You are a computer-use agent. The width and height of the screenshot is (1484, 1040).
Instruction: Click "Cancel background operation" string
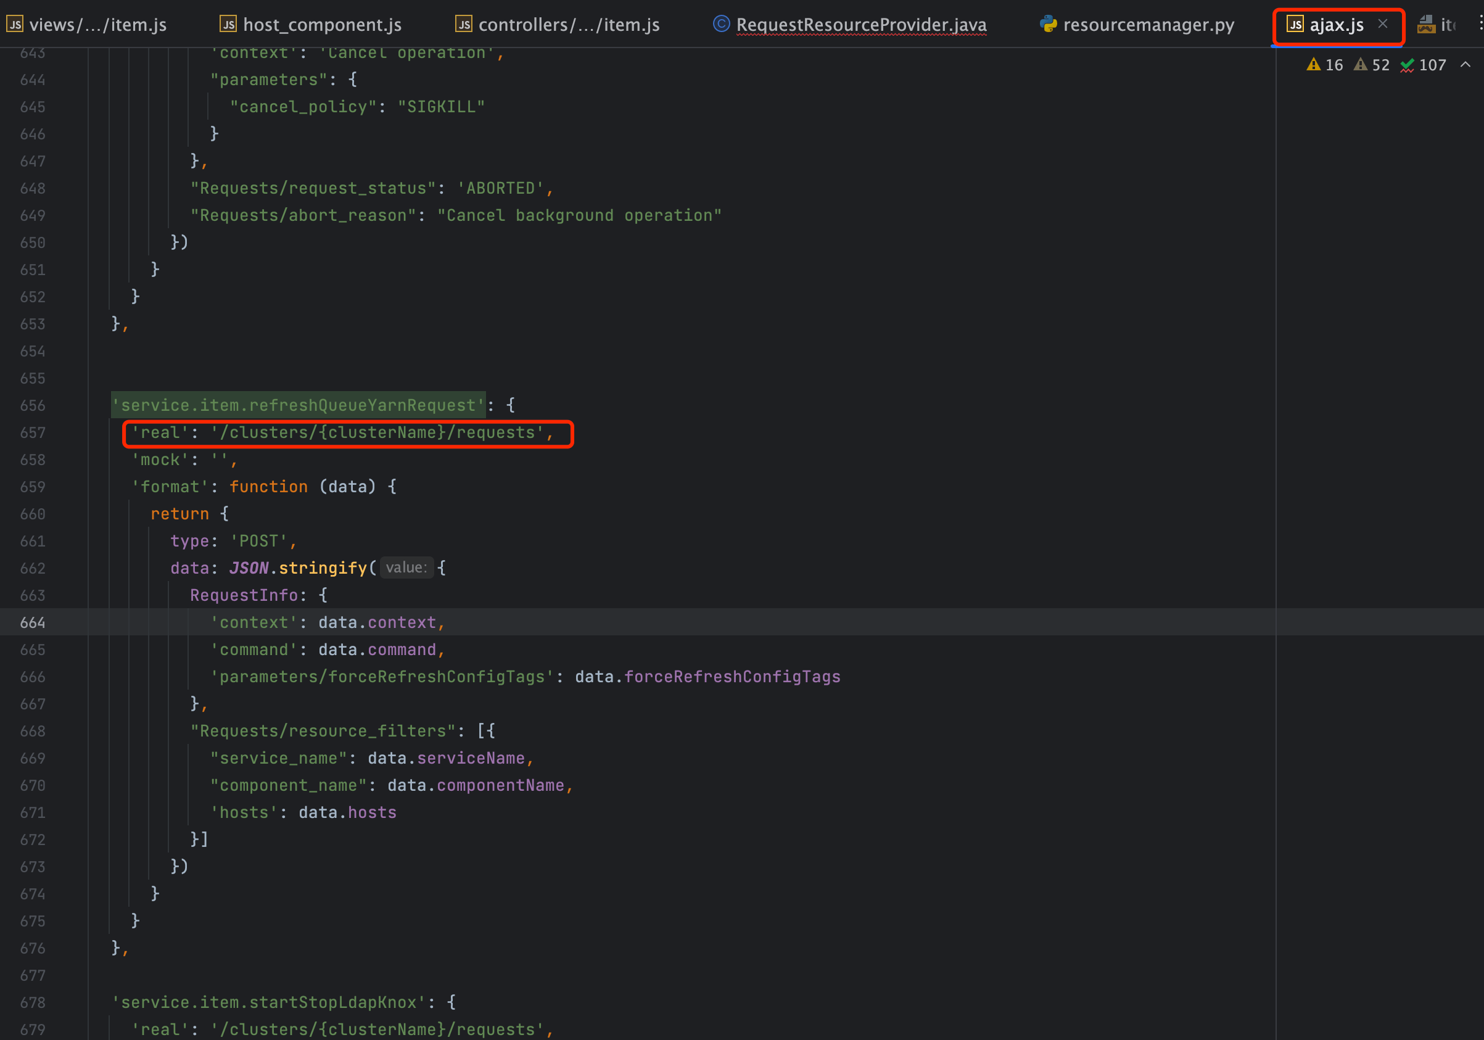tap(579, 215)
